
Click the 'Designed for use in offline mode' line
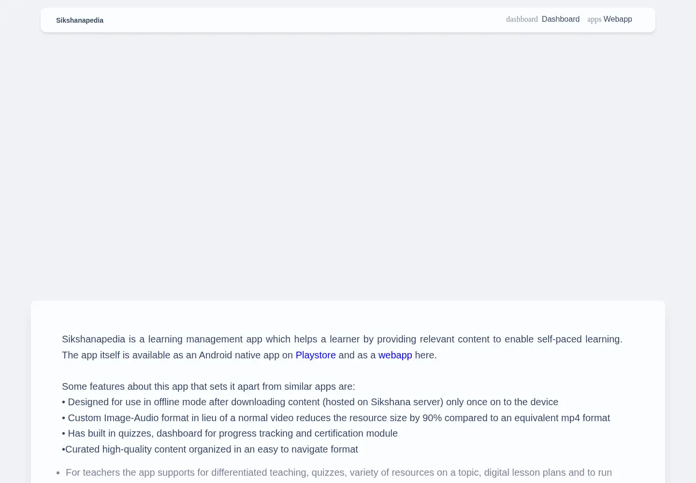coord(310,402)
